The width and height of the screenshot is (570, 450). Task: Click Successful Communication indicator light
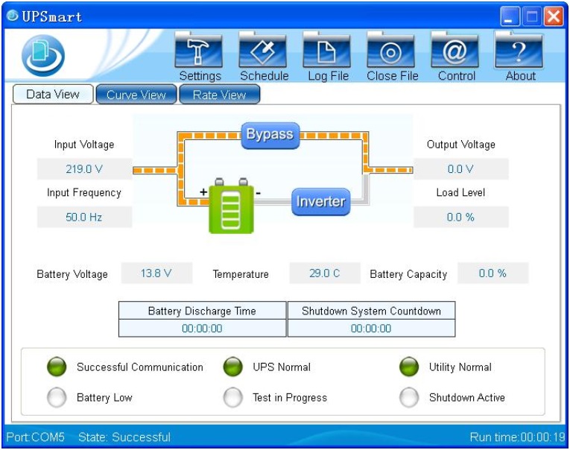tap(57, 367)
